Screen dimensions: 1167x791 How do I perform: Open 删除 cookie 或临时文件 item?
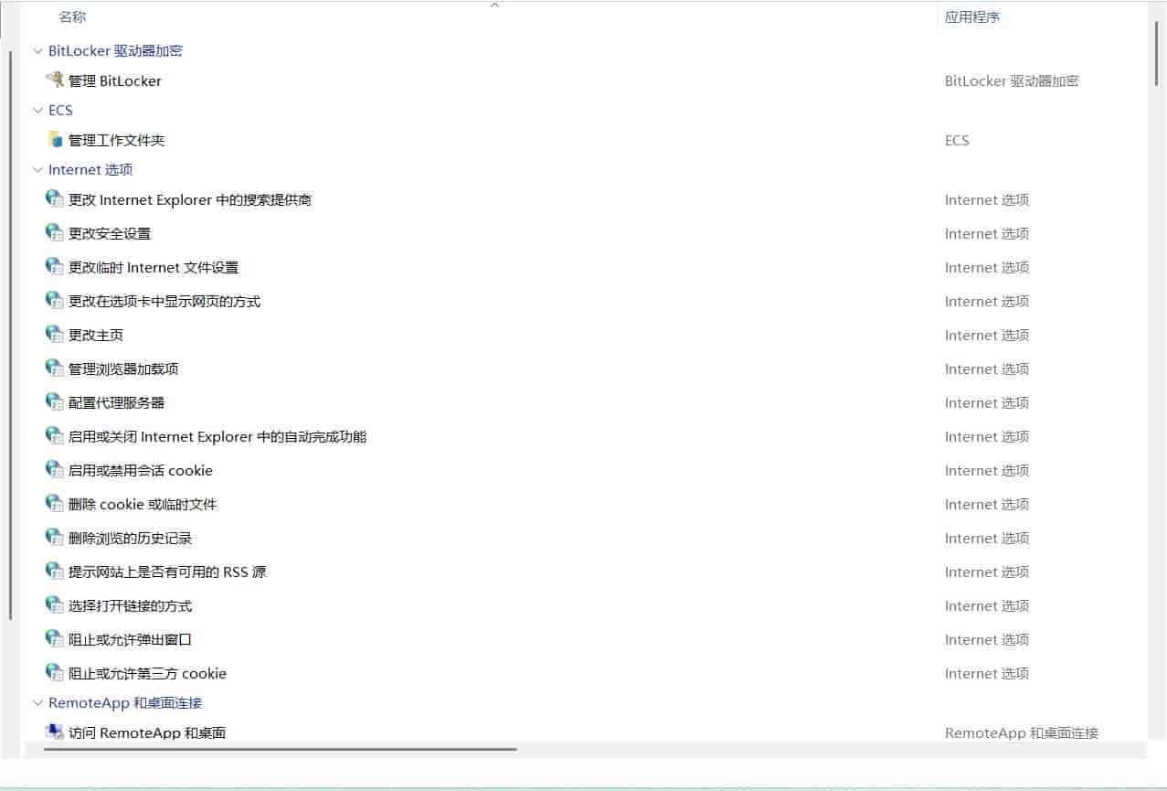coord(143,504)
